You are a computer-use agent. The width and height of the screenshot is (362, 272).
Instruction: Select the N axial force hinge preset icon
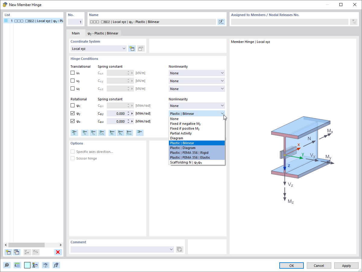pyautogui.click(x=74, y=133)
